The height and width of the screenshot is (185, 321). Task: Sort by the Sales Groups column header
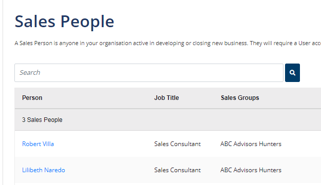tap(240, 98)
